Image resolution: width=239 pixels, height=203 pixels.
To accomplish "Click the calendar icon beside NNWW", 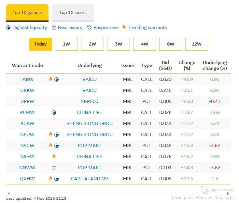I will [x=54, y=168].
